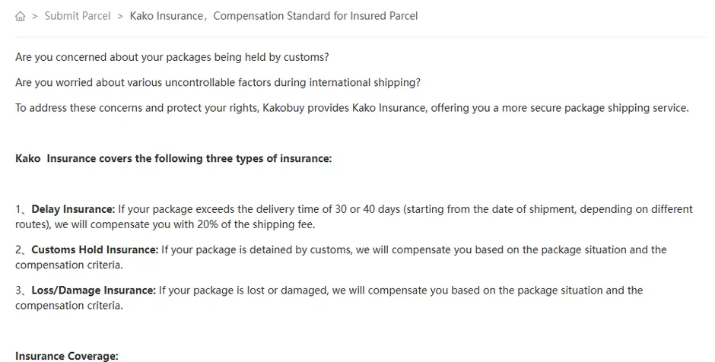This screenshot has height=362, width=715.
Task: Click the Kako Insurance Compensation Standard breadcrumb
Action: click(x=274, y=16)
